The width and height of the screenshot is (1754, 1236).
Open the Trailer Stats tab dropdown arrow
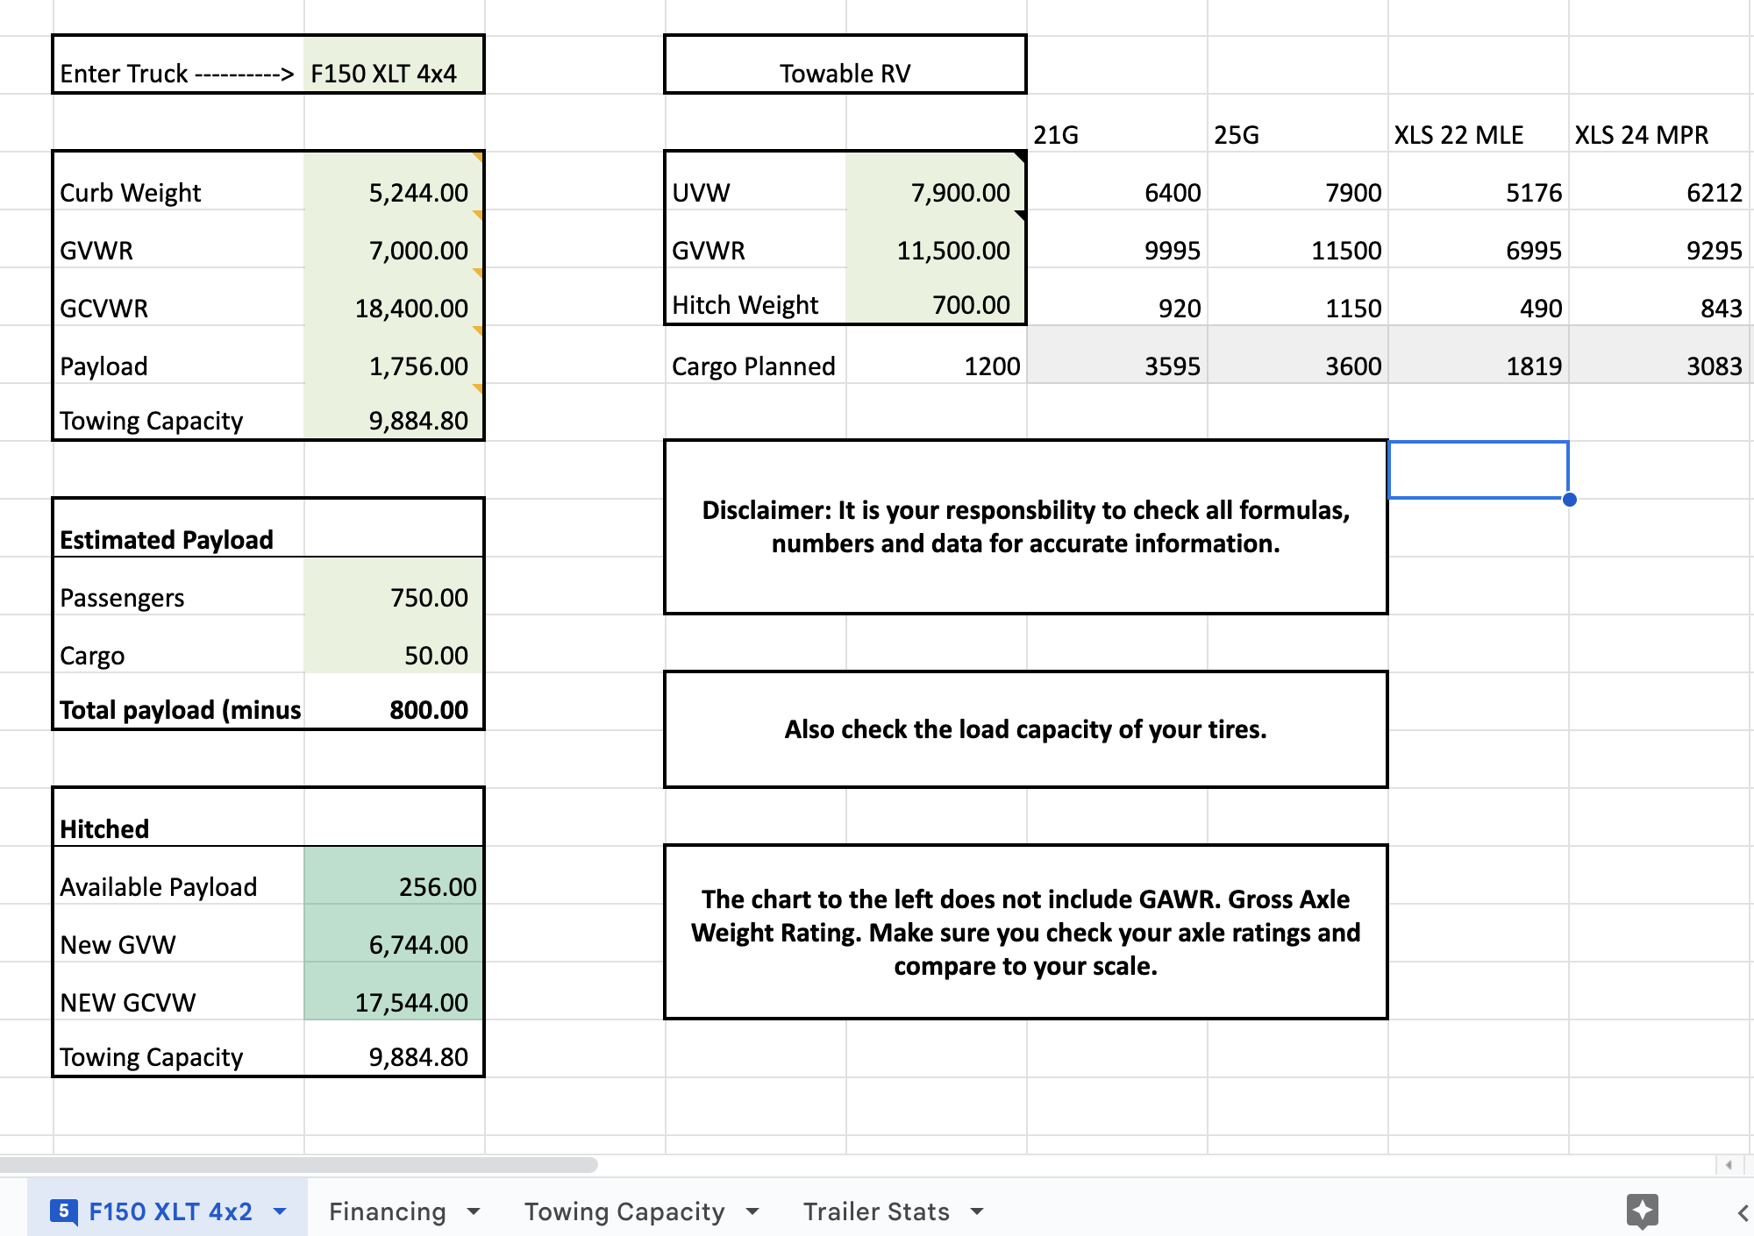[977, 1211]
